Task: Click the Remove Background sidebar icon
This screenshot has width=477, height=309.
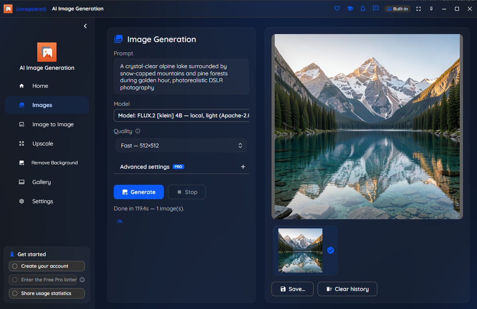Action: 22,163
